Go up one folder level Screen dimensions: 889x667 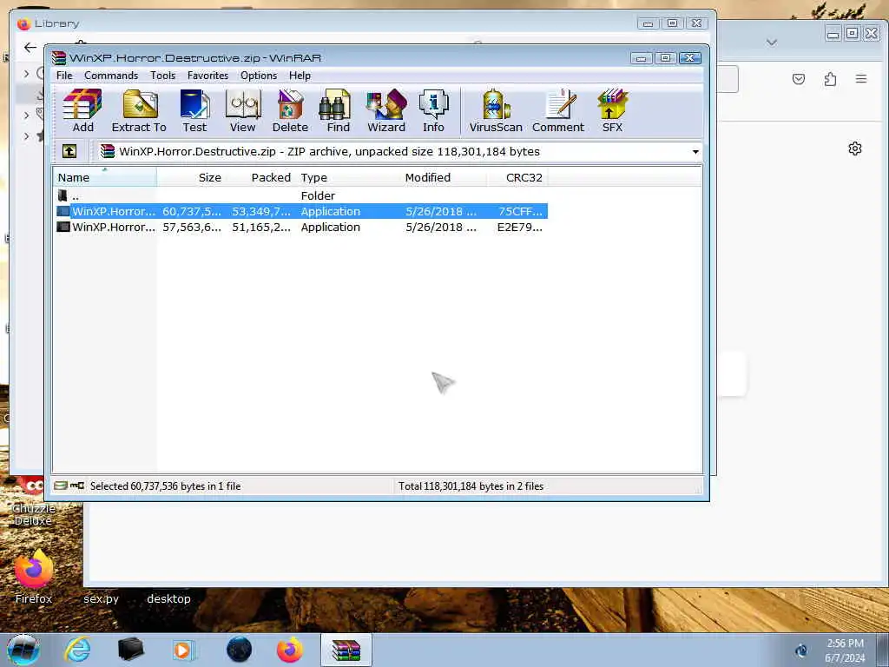69,151
